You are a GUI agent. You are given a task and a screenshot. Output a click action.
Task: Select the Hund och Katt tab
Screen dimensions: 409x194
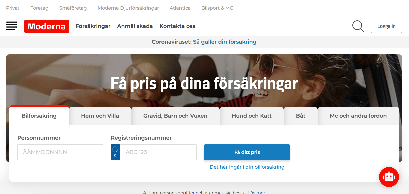(252, 116)
